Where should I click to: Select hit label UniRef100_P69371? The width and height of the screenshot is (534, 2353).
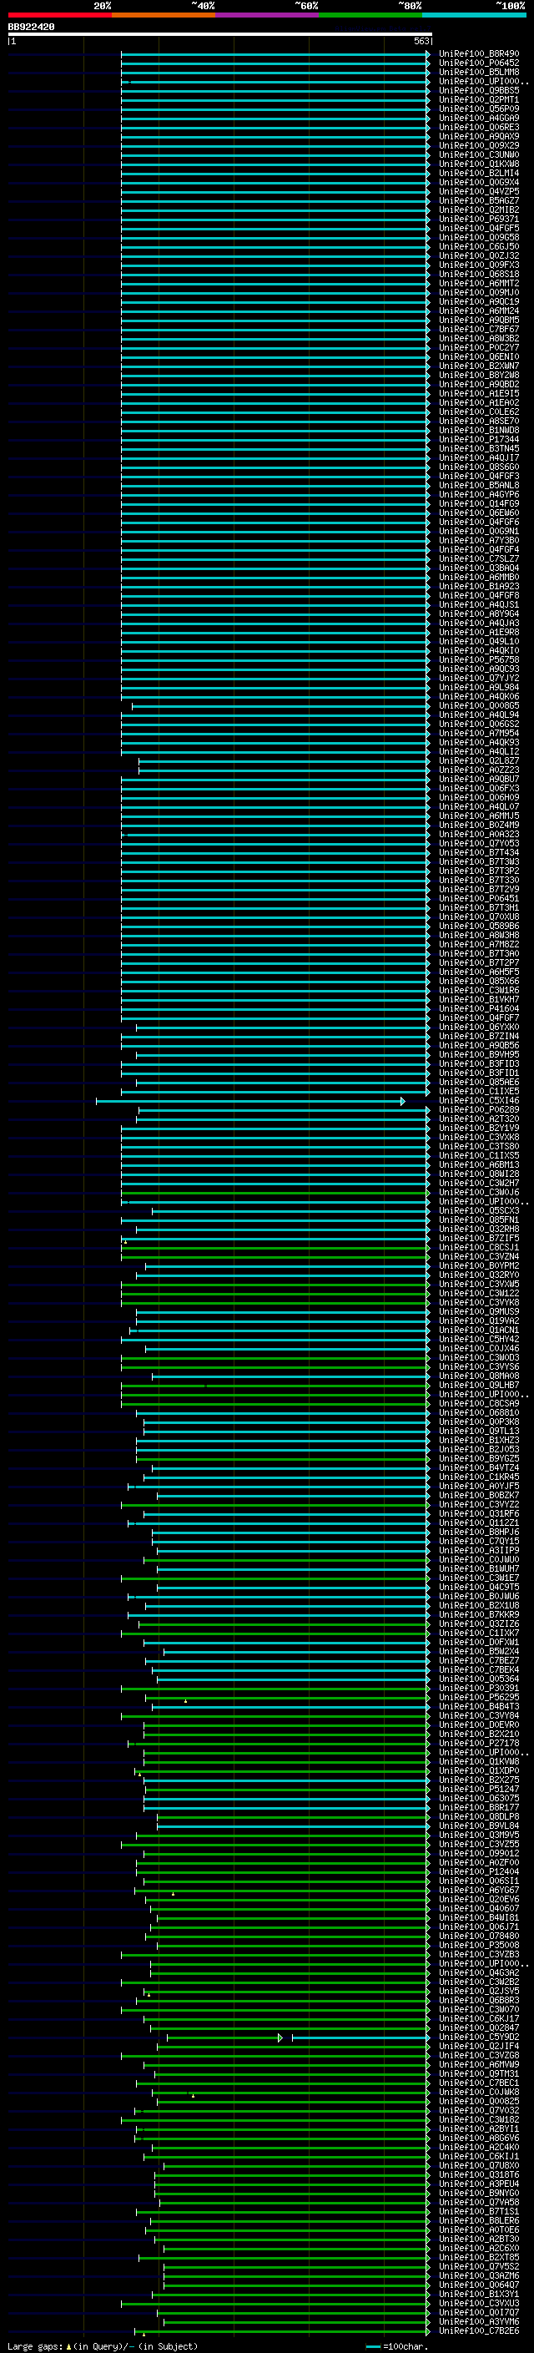tap(479, 220)
